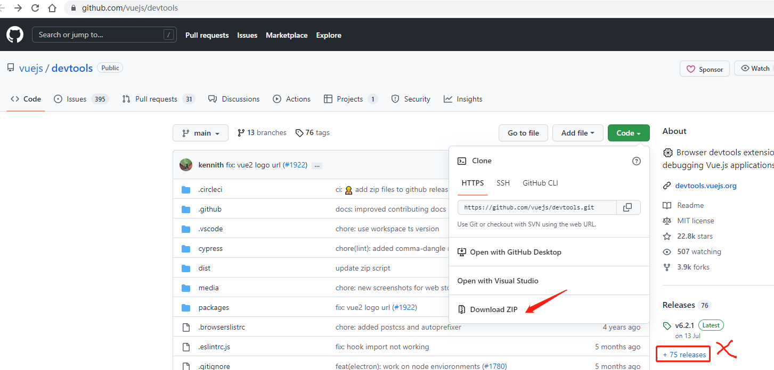Open the MIT license link
Viewport: 774px width, 370px height.
pyautogui.click(x=689, y=221)
